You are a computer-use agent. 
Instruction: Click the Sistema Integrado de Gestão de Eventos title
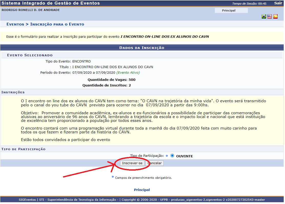tap(51, 3)
